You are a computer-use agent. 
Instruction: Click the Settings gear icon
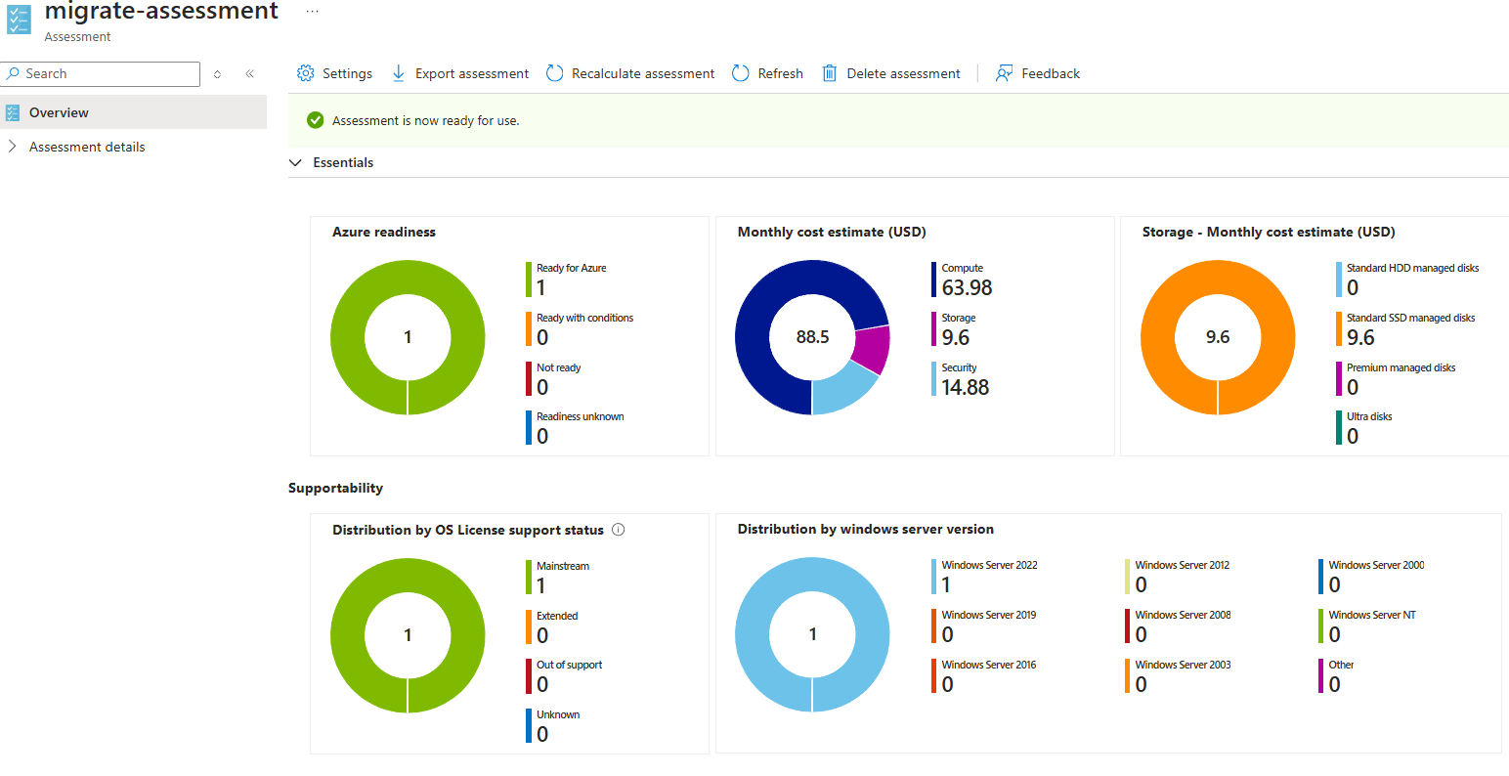305,73
